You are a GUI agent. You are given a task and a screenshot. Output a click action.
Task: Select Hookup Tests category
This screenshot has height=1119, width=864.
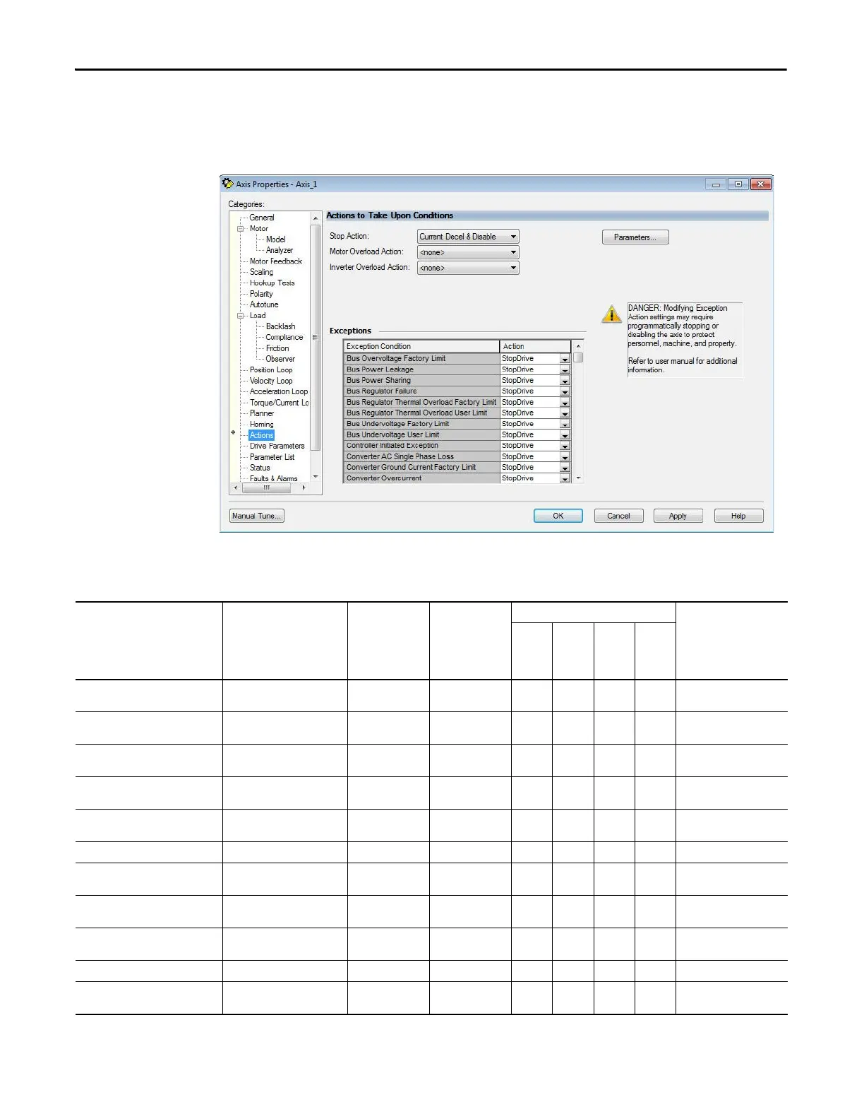point(272,283)
